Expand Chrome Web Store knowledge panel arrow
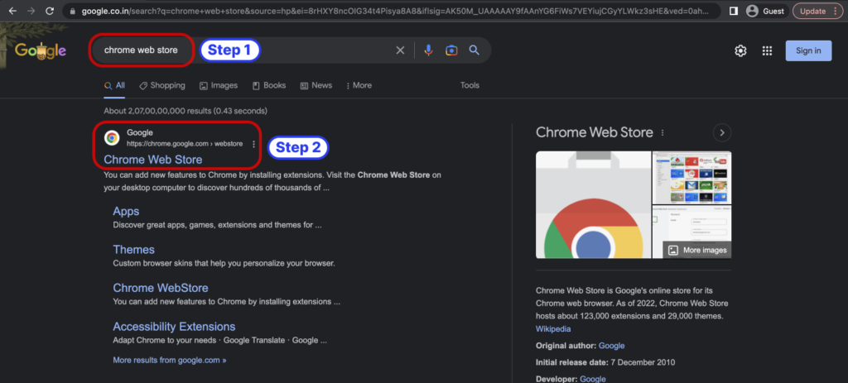Image resolution: width=848 pixels, height=383 pixels. pyautogui.click(x=722, y=132)
